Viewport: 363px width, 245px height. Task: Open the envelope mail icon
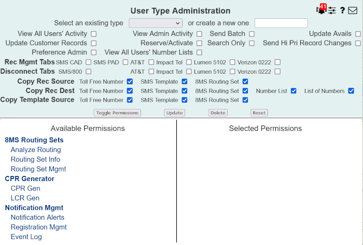pyautogui.click(x=353, y=10)
